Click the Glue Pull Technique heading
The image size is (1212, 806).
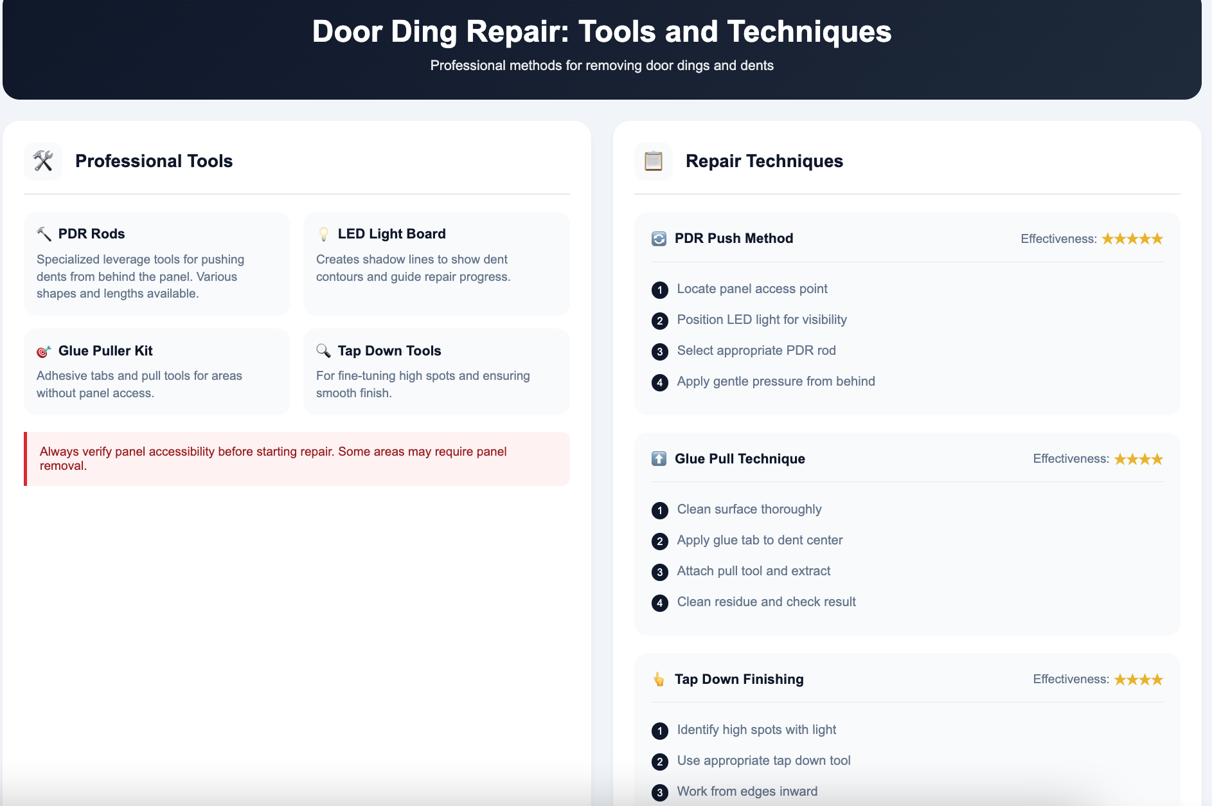pos(739,459)
